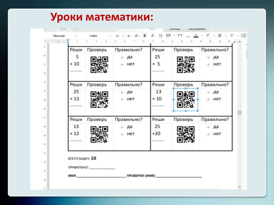The image size is (274, 205).
Task: Toggle bold formatting (Ж)
Action: point(145,36)
